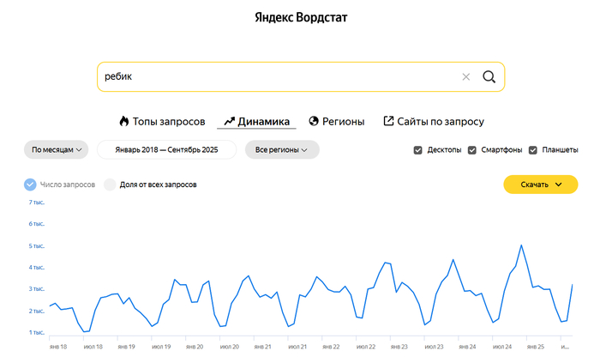Select the Доля от всех запросов option
This screenshot has height=363, width=600.
click(110, 185)
